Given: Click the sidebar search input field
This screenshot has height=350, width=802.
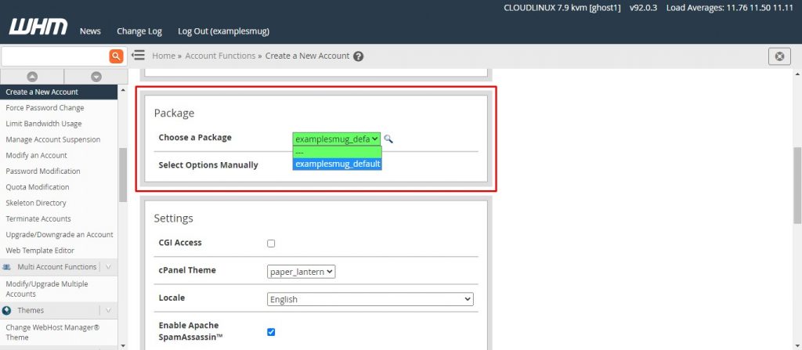Looking at the screenshot, I should (x=56, y=56).
